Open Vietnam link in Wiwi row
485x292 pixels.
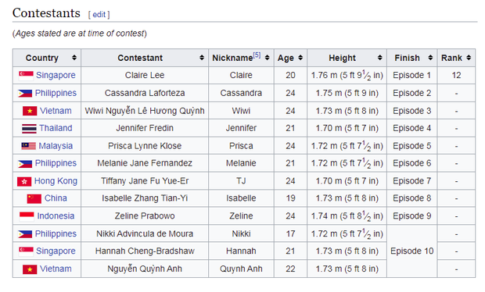click(x=56, y=111)
